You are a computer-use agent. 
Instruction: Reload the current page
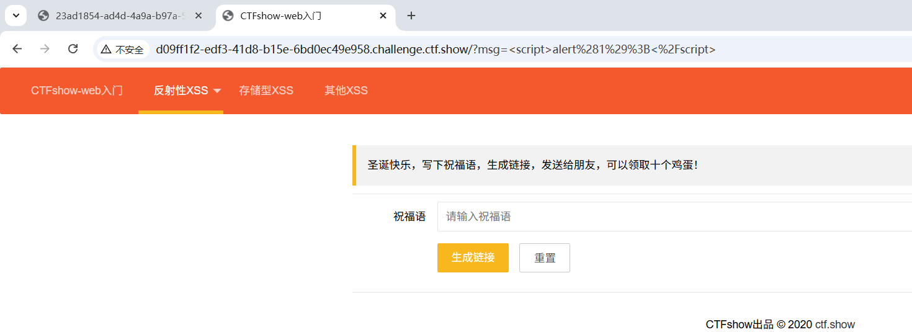[73, 49]
